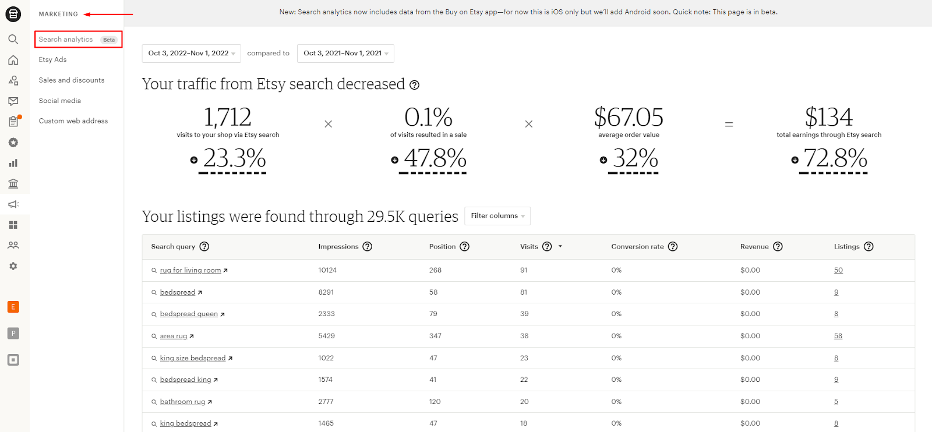Sort by Visits using the arrow
932x432 pixels.
point(560,246)
